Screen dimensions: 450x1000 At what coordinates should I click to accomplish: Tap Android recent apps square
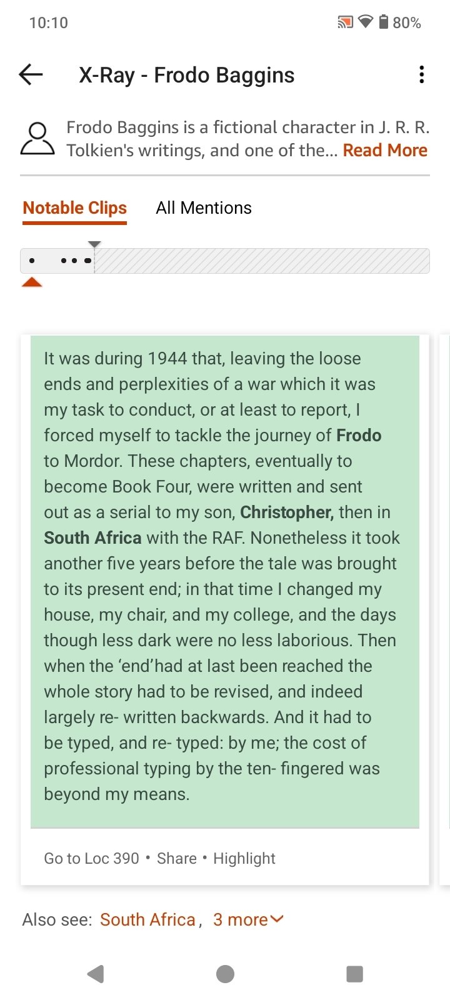(354, 974)
